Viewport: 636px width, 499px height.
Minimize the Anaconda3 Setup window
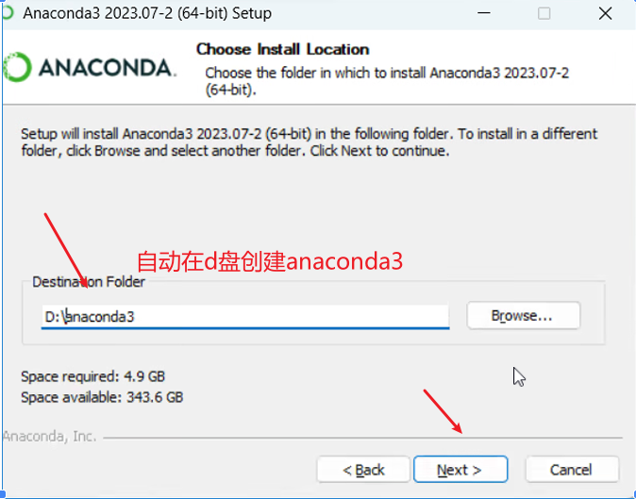click(483, 13)
